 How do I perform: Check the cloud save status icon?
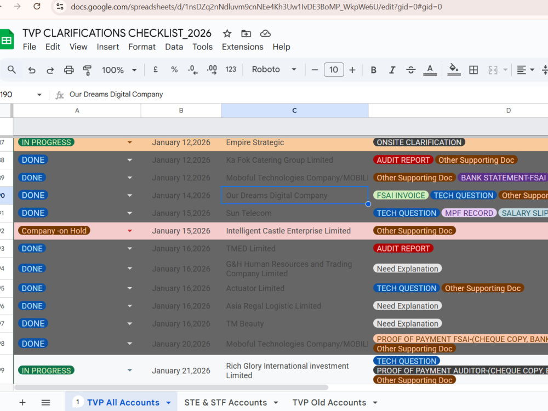tap(265, 33)
